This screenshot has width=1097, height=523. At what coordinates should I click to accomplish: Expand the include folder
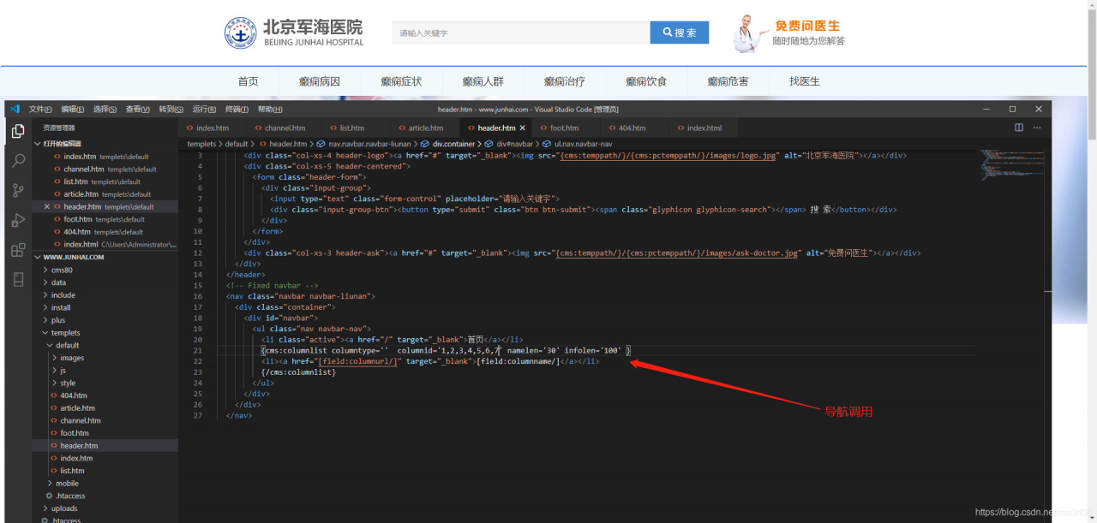(63, 295)
